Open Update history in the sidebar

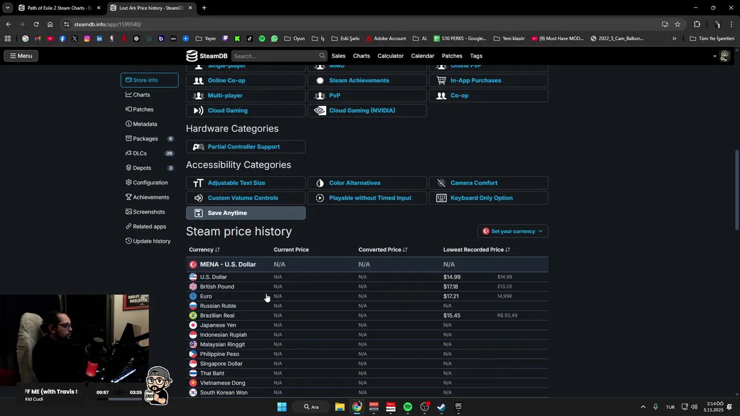[149, 241]
